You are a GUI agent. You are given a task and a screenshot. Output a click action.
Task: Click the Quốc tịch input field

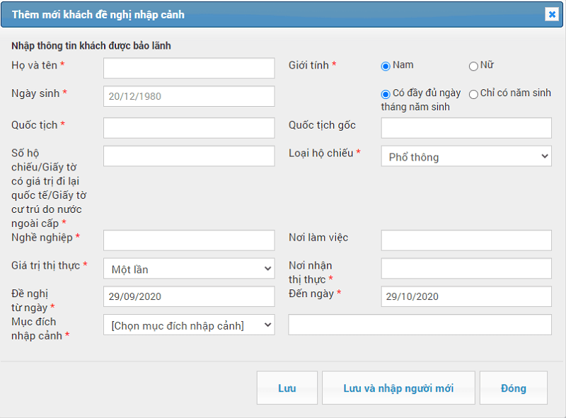pos(189,128)
